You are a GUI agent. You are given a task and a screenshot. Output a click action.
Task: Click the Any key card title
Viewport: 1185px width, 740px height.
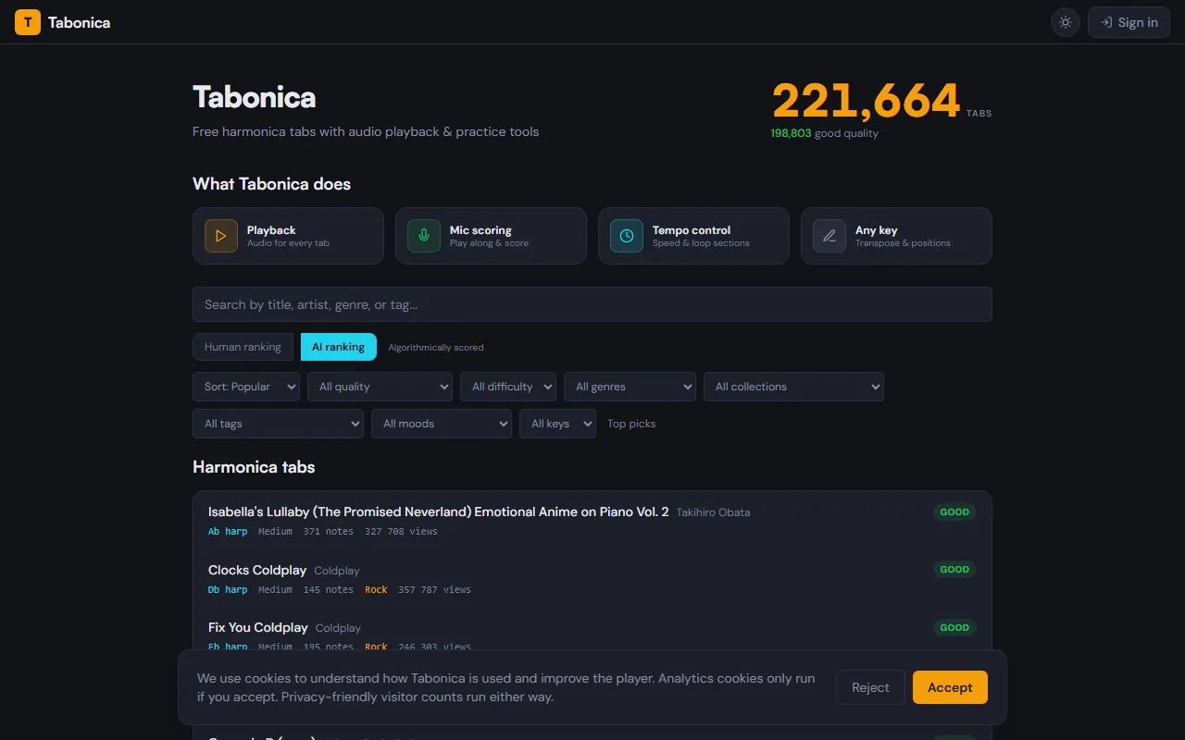[x=876, y=230]
